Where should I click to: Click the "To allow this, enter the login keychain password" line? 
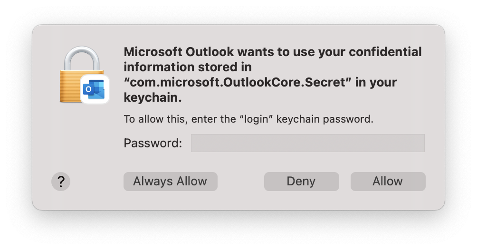coord(248,119)
